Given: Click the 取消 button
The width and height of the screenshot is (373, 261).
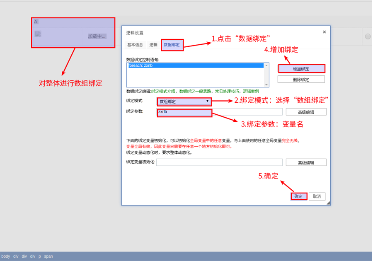Looking at the screenshot, I should point(317,196).
